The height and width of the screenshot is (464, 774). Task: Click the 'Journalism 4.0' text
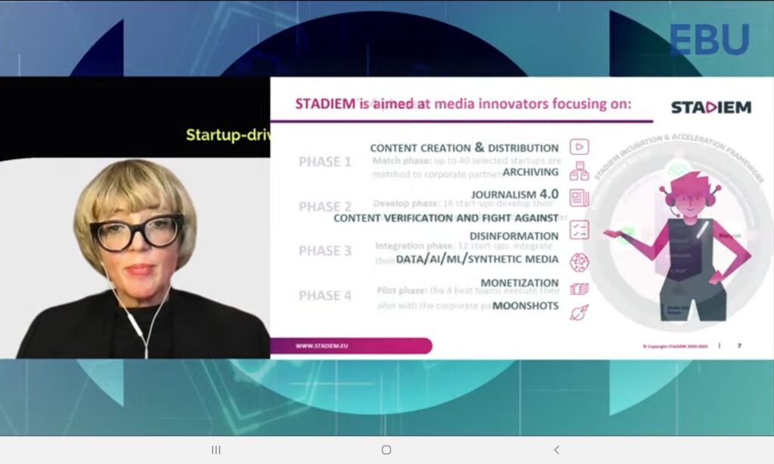[x=515, y=194]
